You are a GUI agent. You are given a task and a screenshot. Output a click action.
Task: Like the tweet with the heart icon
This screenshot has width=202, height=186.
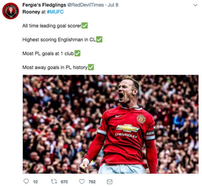click(82, 181)
